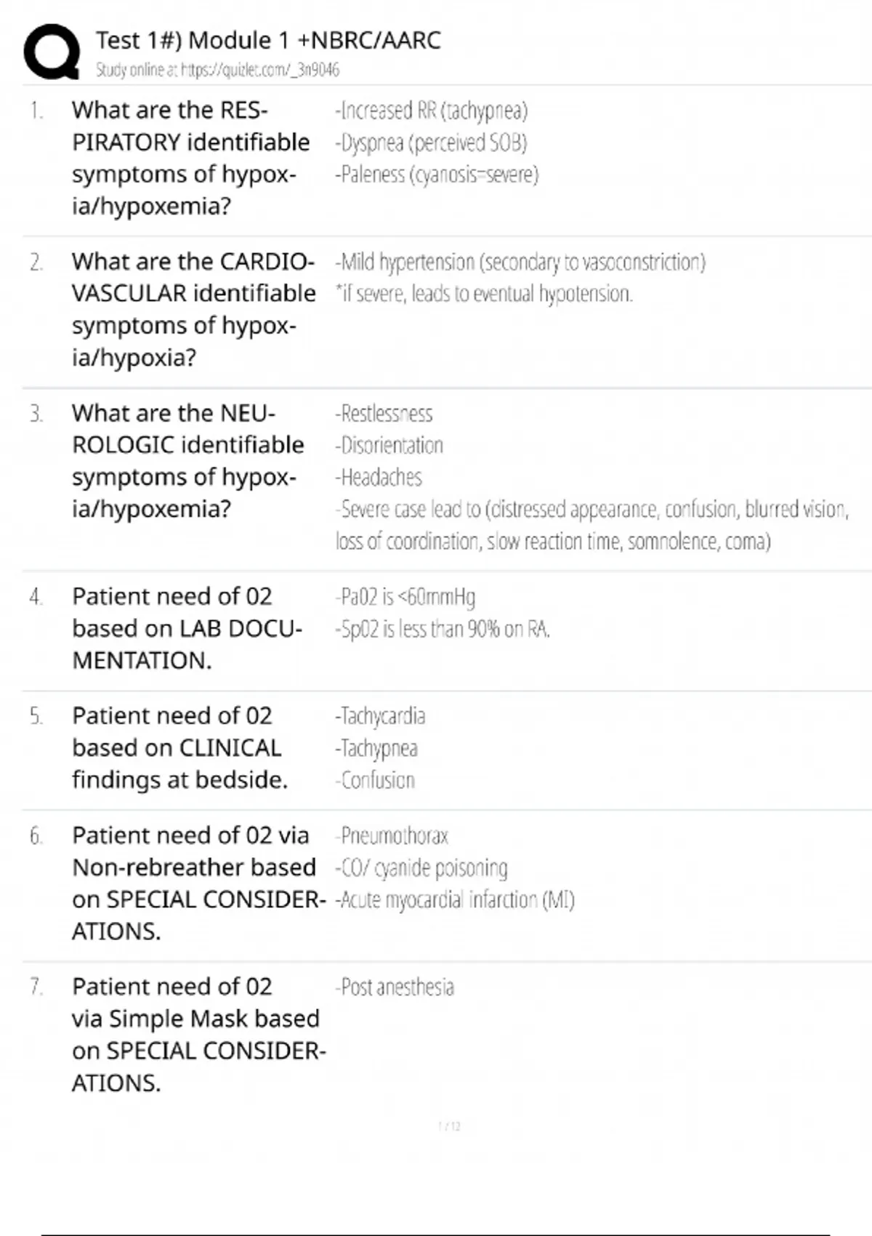
Task: Click the title 'Test 1#) Module 1 +NBRC/AARC'
Action: click(268, 40)
